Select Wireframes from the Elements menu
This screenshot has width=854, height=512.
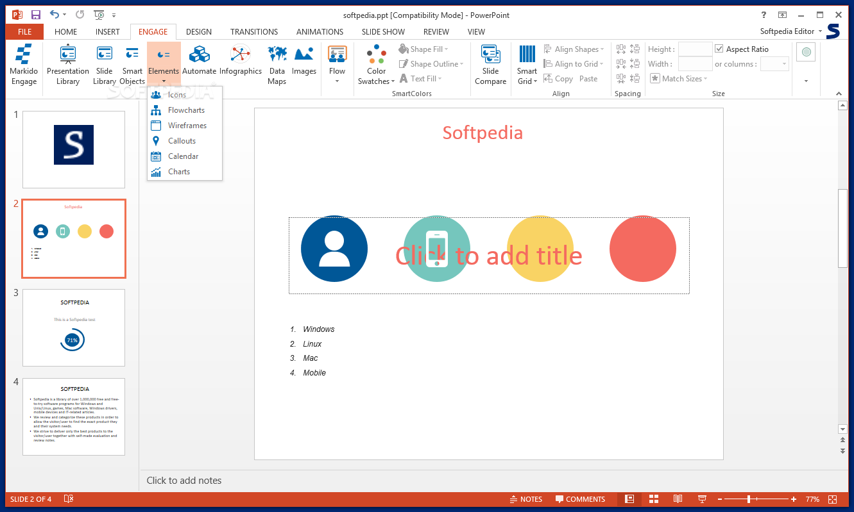[185, 126]
